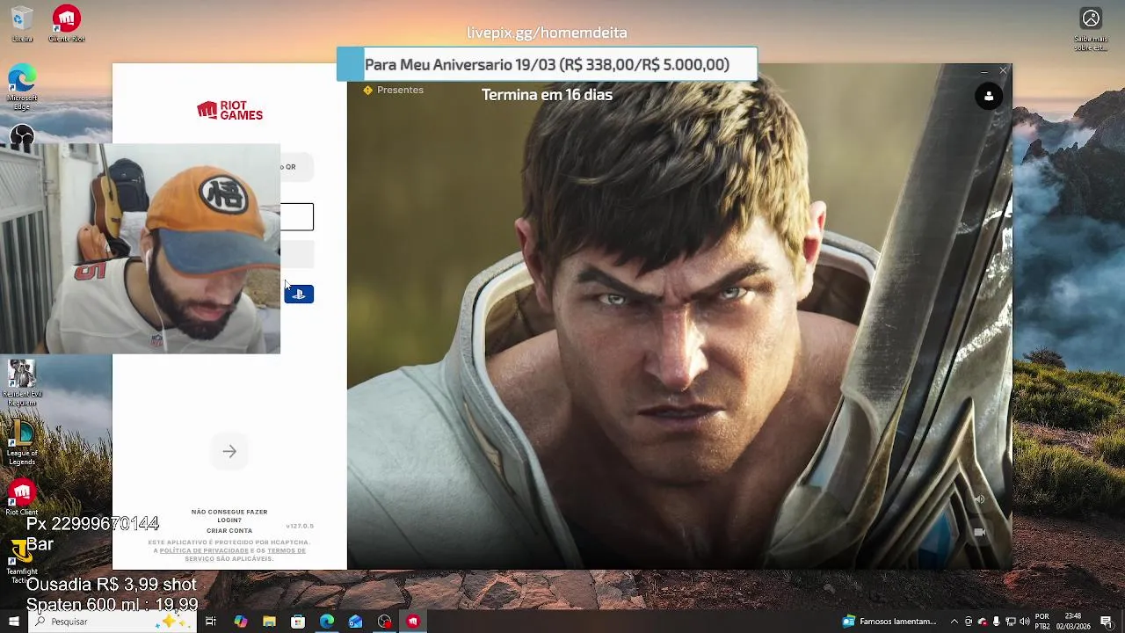Open 'Não consegue fazer login?' link
Viewport: 1125px width, 633px height.
(x=229, y=515)
